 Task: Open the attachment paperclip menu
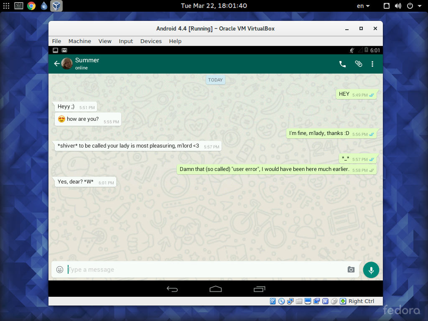tap(358, 64)
